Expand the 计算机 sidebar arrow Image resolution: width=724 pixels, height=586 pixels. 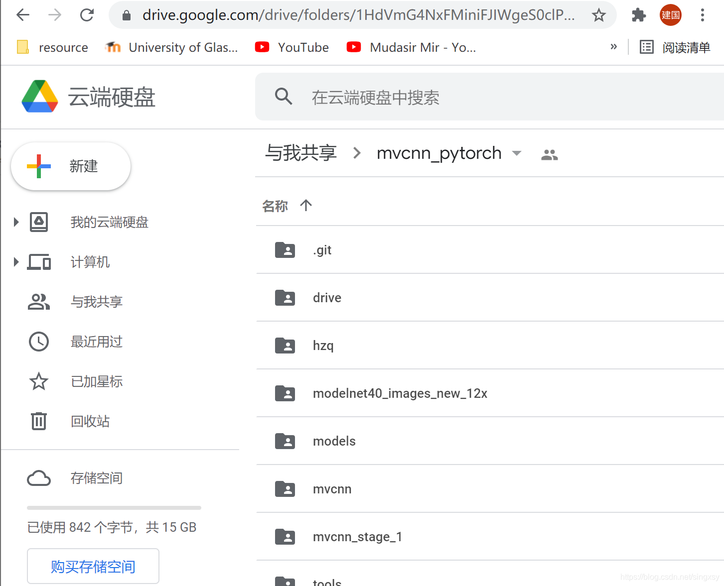point(15,262)
